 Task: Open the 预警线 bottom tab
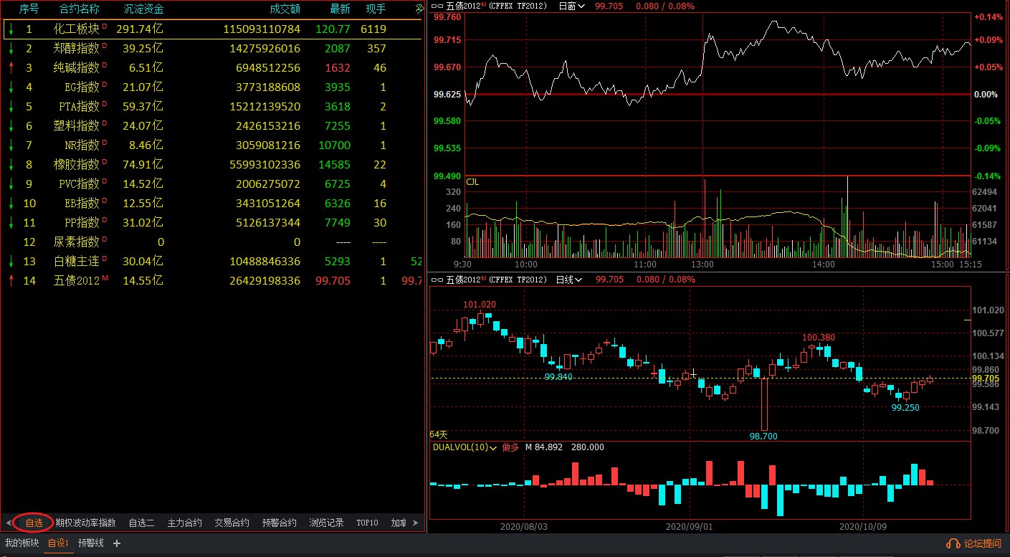91,543
